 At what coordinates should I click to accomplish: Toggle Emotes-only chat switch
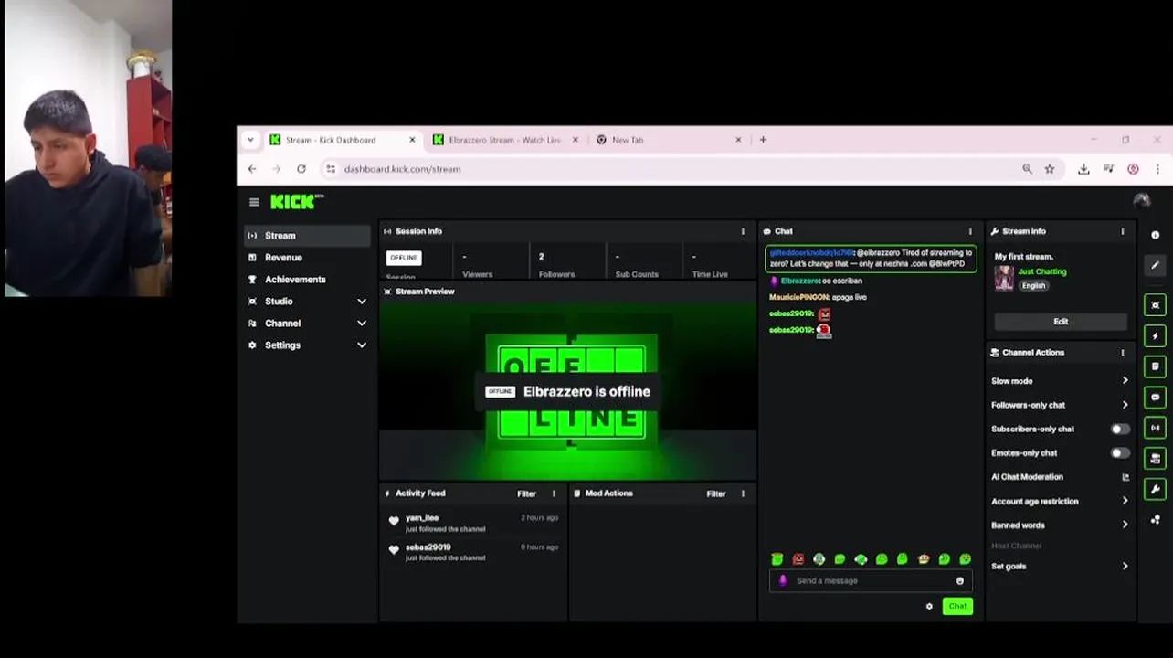(x=1119, y=452)
